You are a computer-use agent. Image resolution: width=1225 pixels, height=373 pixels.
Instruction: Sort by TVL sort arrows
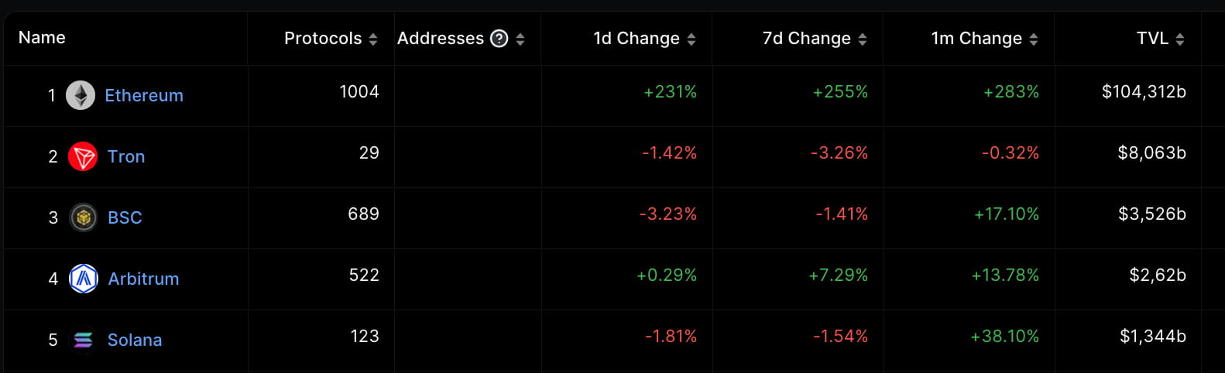pyautogui.click(x=1180, y=39)
